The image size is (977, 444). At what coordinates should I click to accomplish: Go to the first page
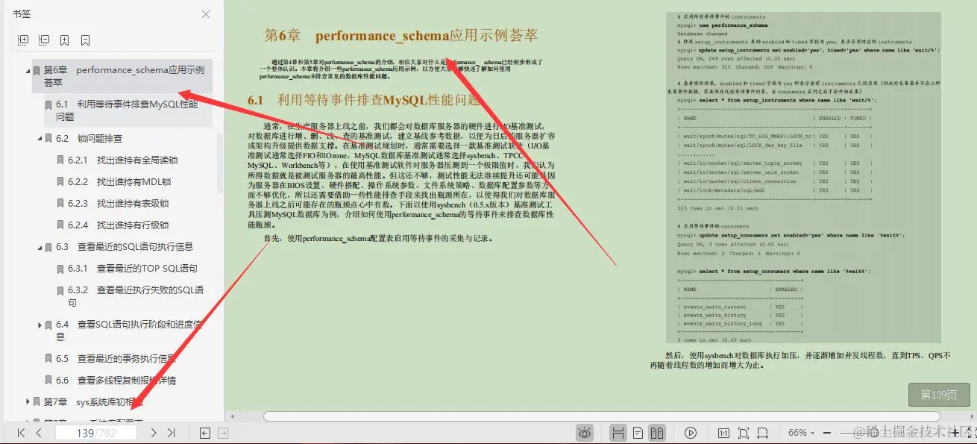click(22, 433)
